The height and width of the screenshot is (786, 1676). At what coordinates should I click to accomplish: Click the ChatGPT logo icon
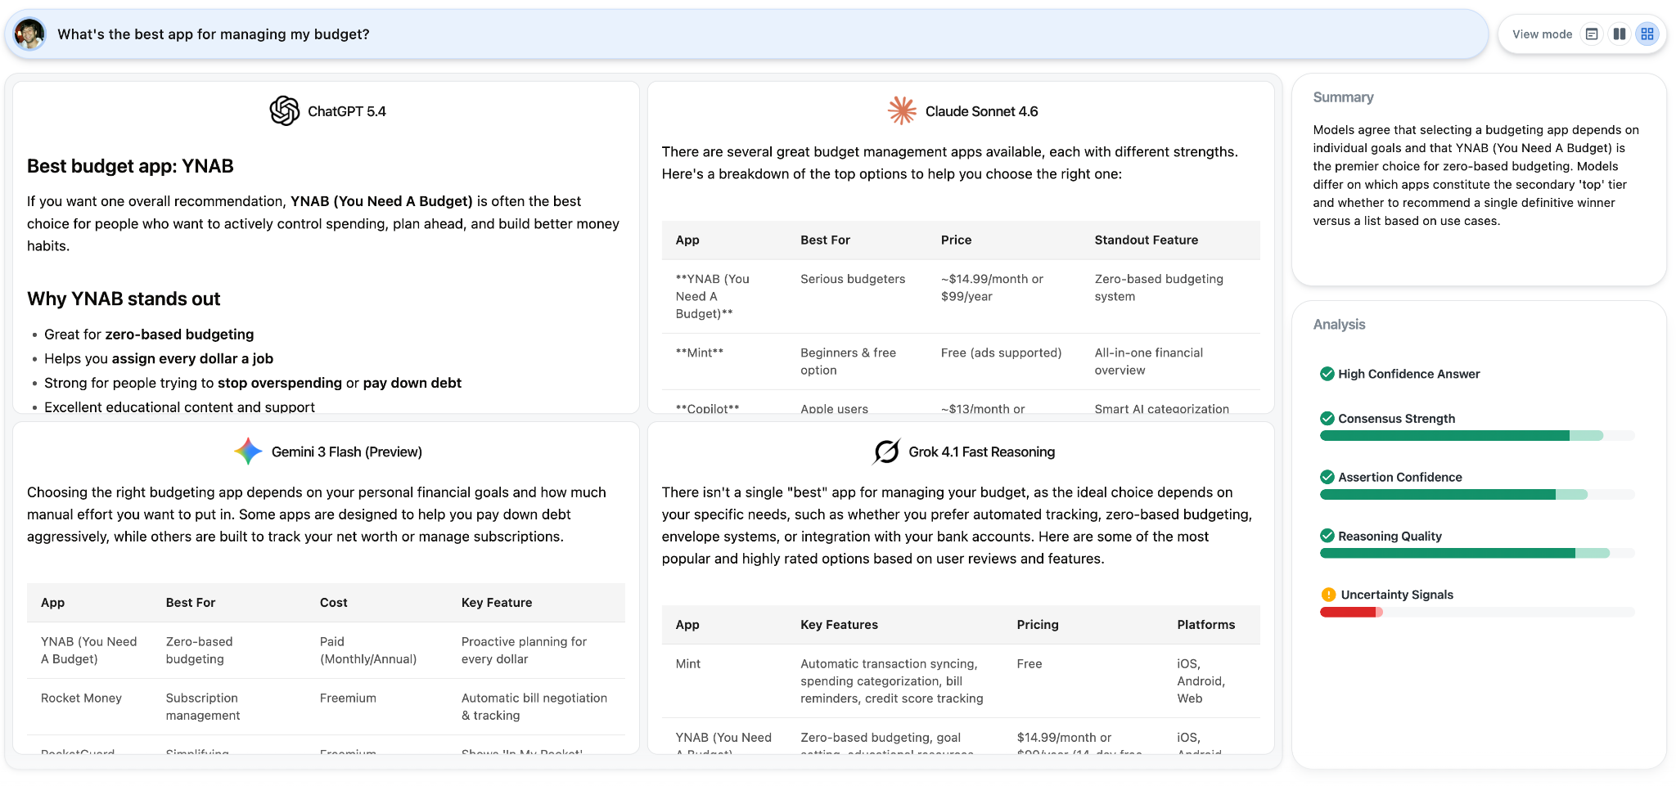(x=285, y=111)
